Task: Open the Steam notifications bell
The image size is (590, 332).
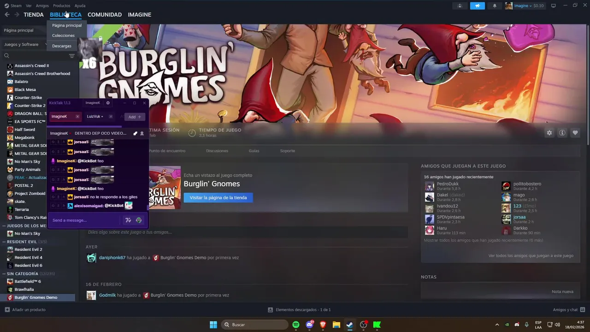Action: click(x=495, y=6)
